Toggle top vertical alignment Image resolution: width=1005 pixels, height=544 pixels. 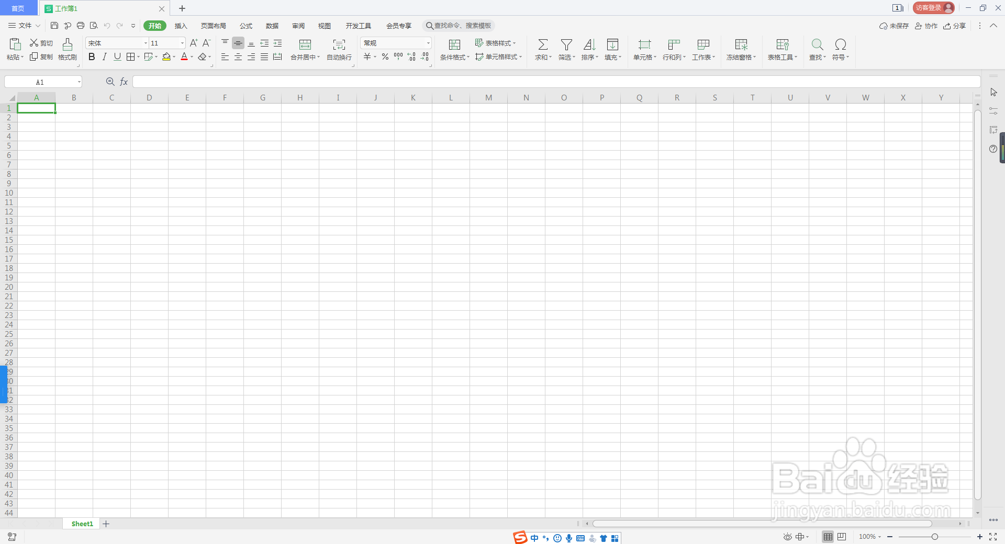[225, 43]
